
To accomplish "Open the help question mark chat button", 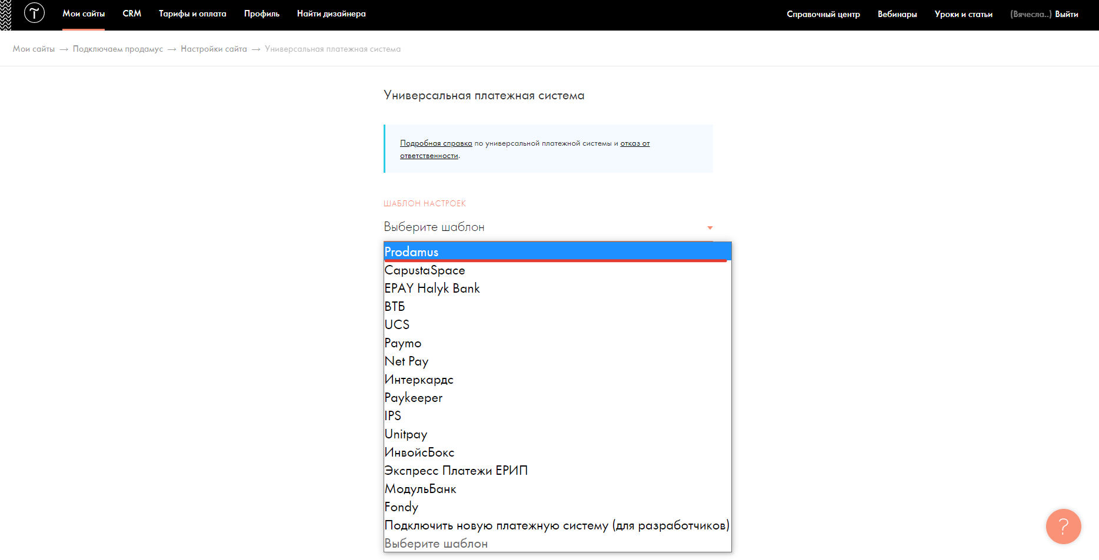I will point(1063,526).
